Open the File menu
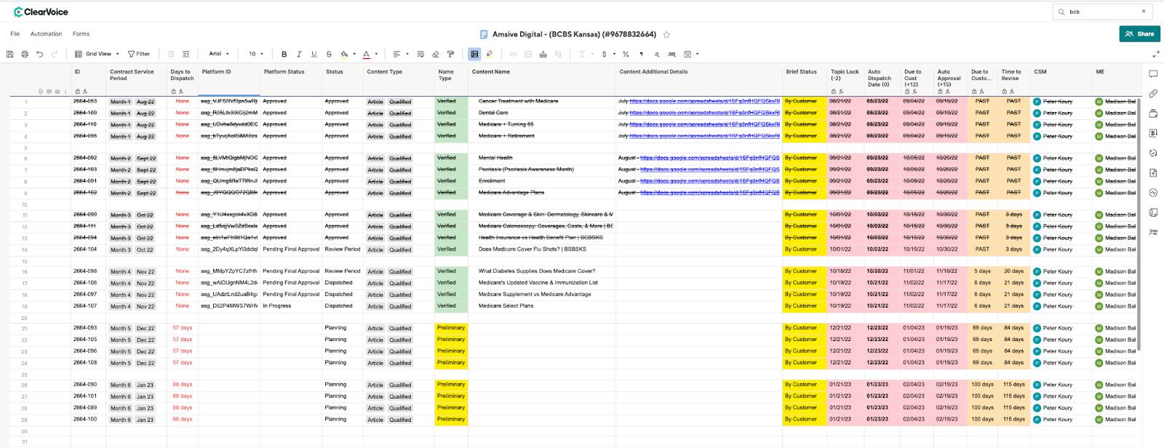Image resolution: width=1164 pixels, height=448 pixels. (x=15, y=34)
